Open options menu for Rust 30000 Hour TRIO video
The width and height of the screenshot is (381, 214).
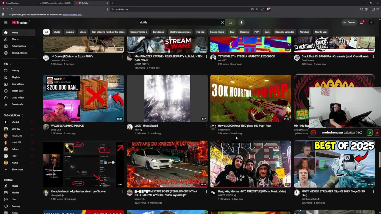coord(290,126)
